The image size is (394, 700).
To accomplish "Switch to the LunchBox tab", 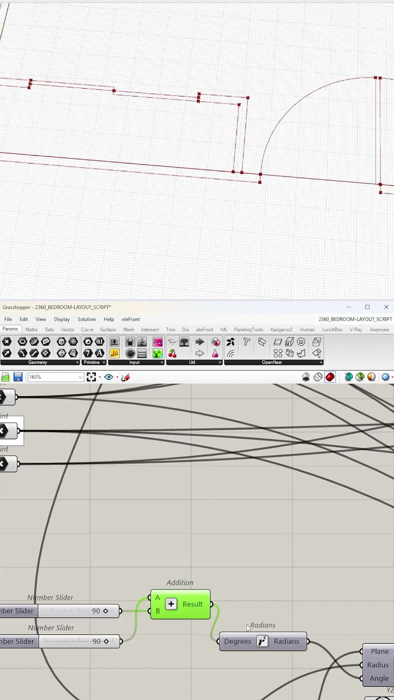I will 332,330.
